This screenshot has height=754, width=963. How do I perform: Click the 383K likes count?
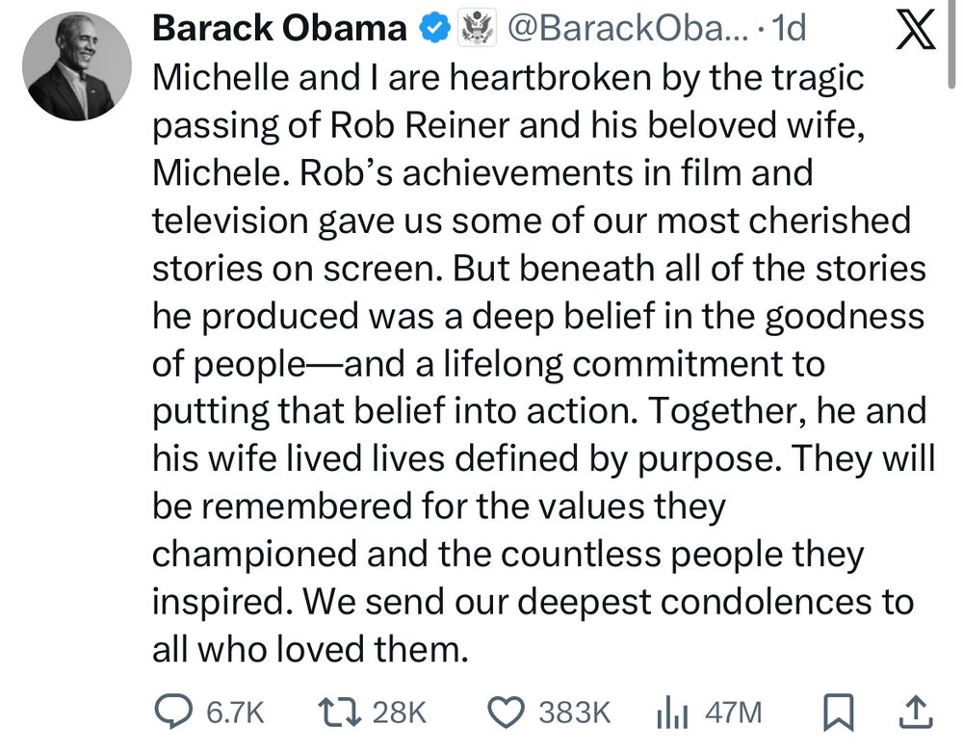574,713
